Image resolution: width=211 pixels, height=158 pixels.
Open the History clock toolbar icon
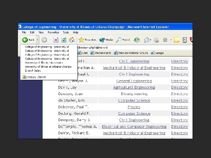(x=137, y=40)
